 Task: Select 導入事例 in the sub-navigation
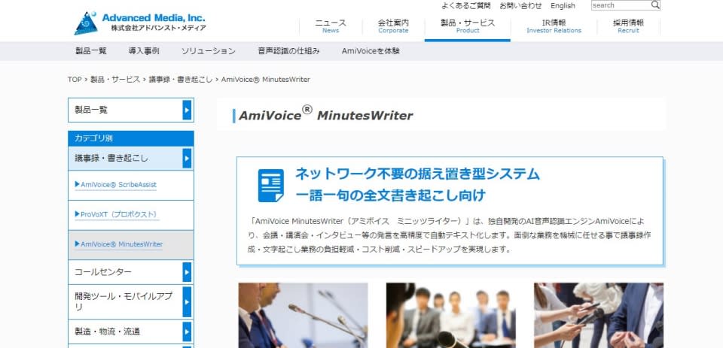(x=144, y=51)
